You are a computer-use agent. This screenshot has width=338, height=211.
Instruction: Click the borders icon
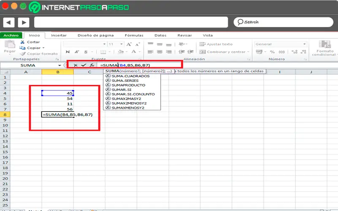click(x=103, y=51)
